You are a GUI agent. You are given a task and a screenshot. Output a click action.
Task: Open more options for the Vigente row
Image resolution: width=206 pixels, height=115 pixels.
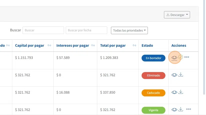(x=188, y=109)
